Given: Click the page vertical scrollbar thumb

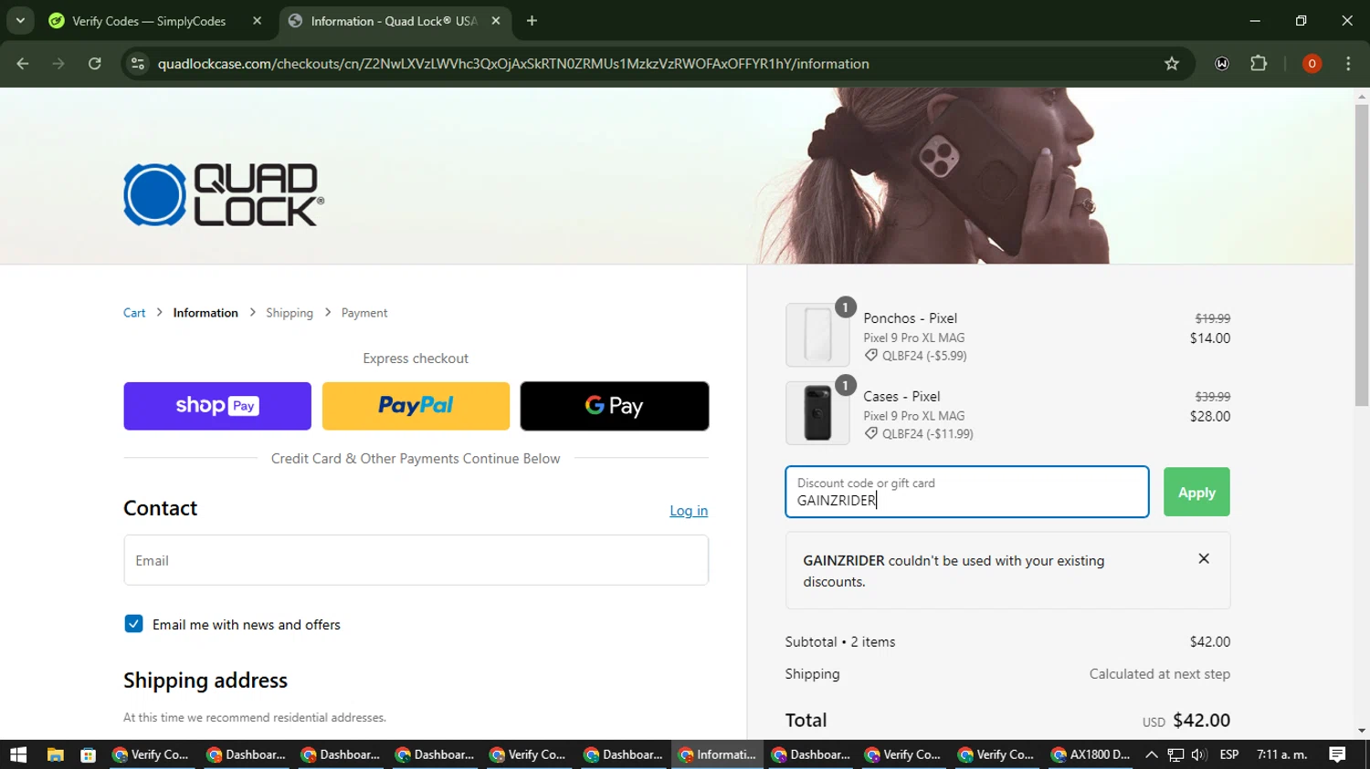Looking at the screenshot, I should [1362, 255].
